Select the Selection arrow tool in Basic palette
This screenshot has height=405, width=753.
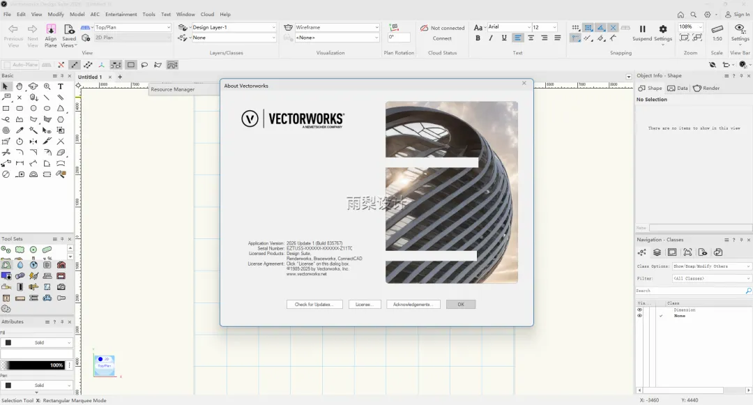[x=6, y=86]
